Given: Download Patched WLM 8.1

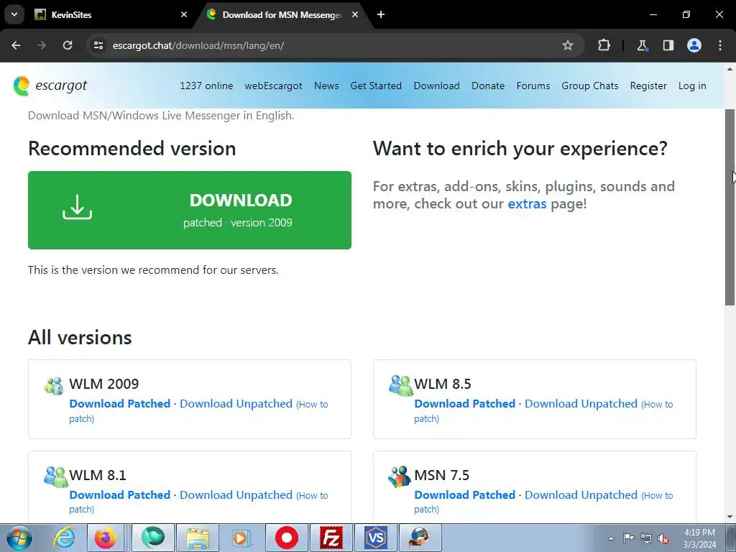Looking at the screenshot, I should click(120, 494).
